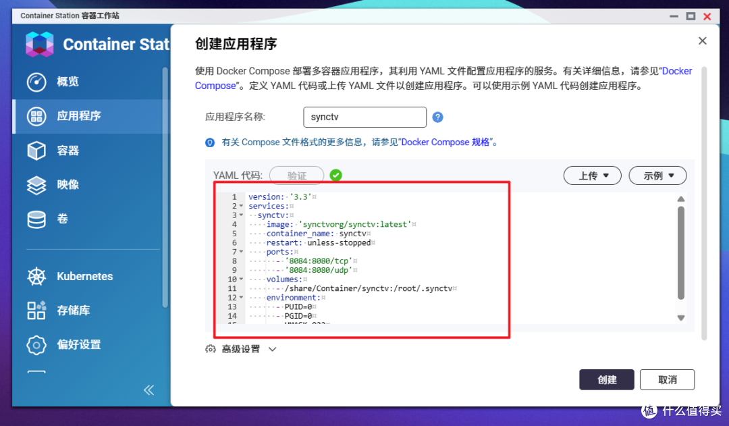Open 什么值得买 icon in the taskbar tray
Viewport: 729px width, 426px height.
click(x=649, y=410)
